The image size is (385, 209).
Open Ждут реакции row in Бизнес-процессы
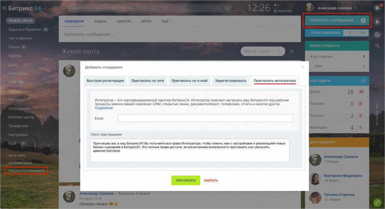point(337,56)
